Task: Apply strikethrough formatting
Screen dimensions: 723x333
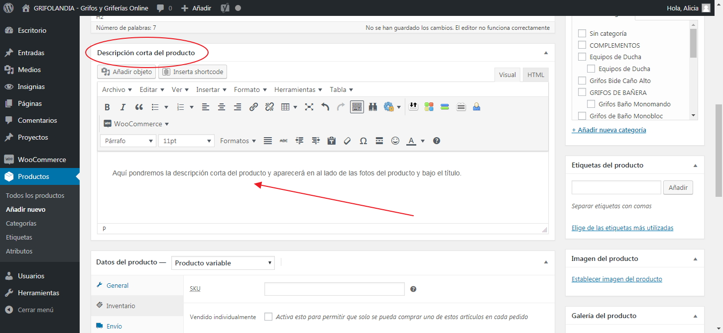Action: click(x=284, y=141)
